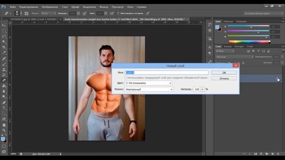The width and height of the screenshot is (285, 160).
Task: Select the Hand tool
Action: pos(4,125)
